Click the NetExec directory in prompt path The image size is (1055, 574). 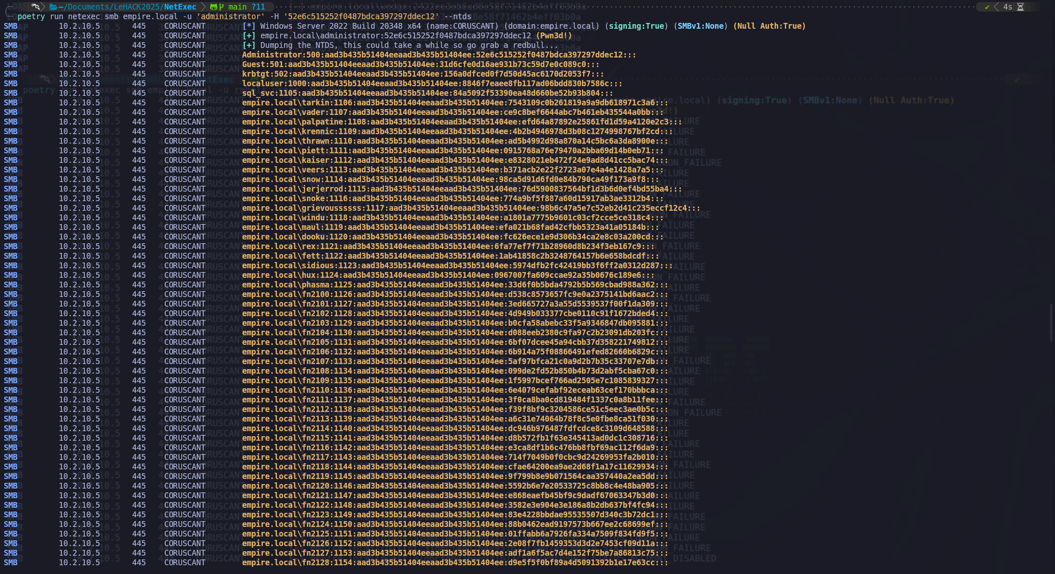point(180,7)
